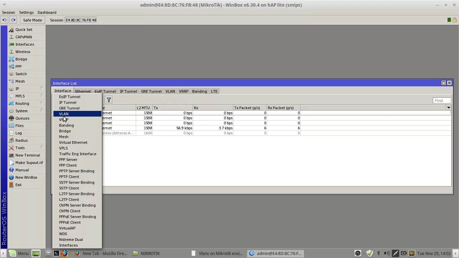This screenshot has width=459, height=258.
Task: Open the Session menu
Action: tap(8, 12)
